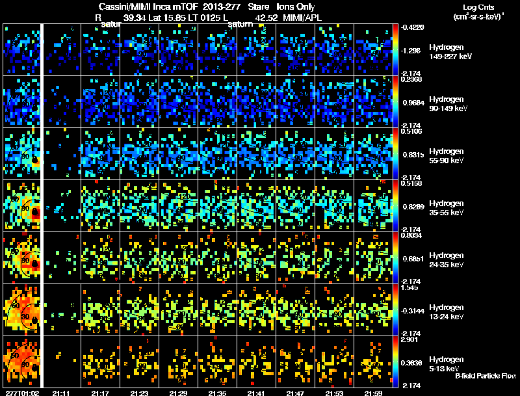Click the '-1.298' color scale value
Viewport: 520px width, 396px height.
coord(411,51)
